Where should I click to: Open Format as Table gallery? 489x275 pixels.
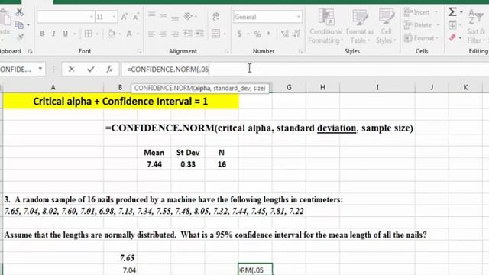360,26
